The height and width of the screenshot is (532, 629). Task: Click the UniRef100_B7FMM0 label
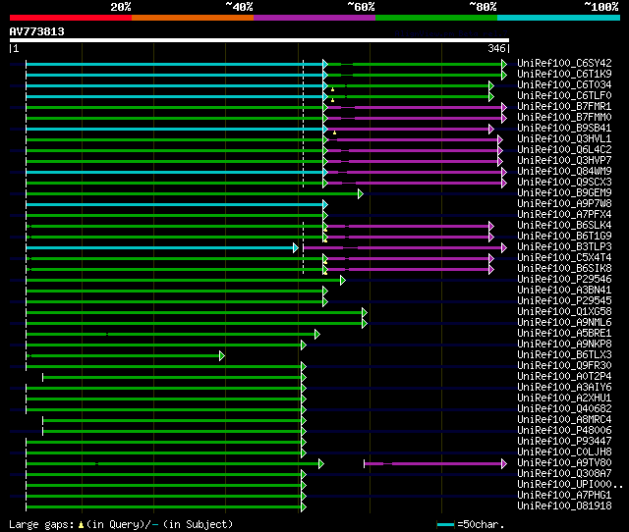564,118
